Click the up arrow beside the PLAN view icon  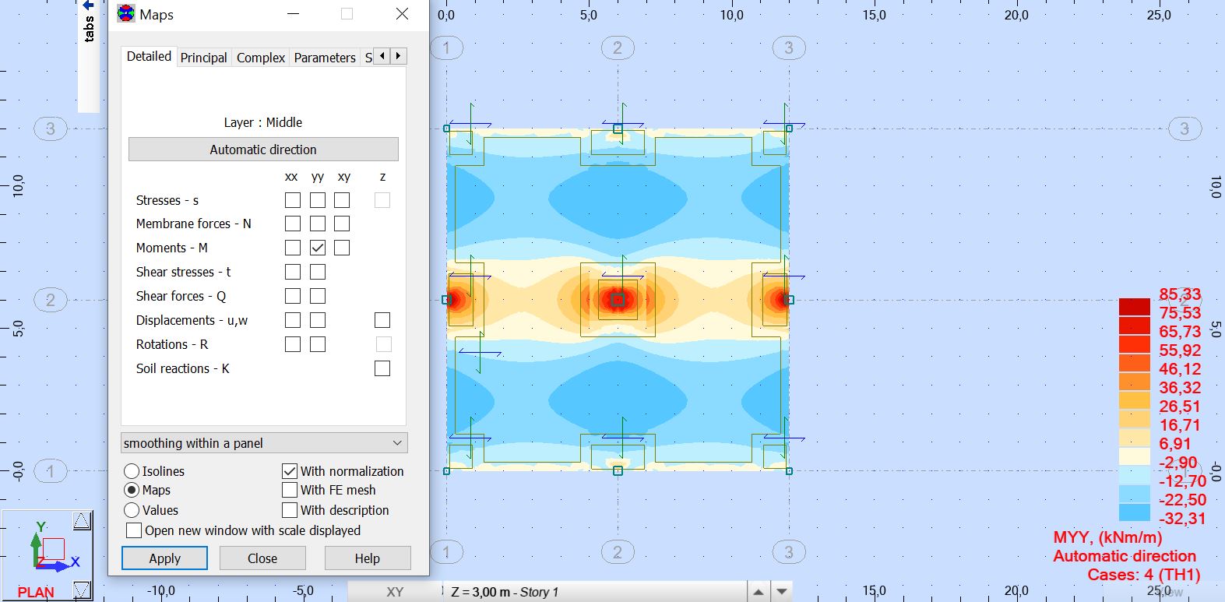[82, 521]
